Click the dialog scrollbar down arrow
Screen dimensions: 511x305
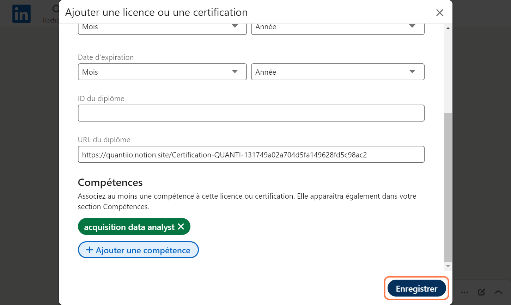pyautogui.click(x=448, y=266)
